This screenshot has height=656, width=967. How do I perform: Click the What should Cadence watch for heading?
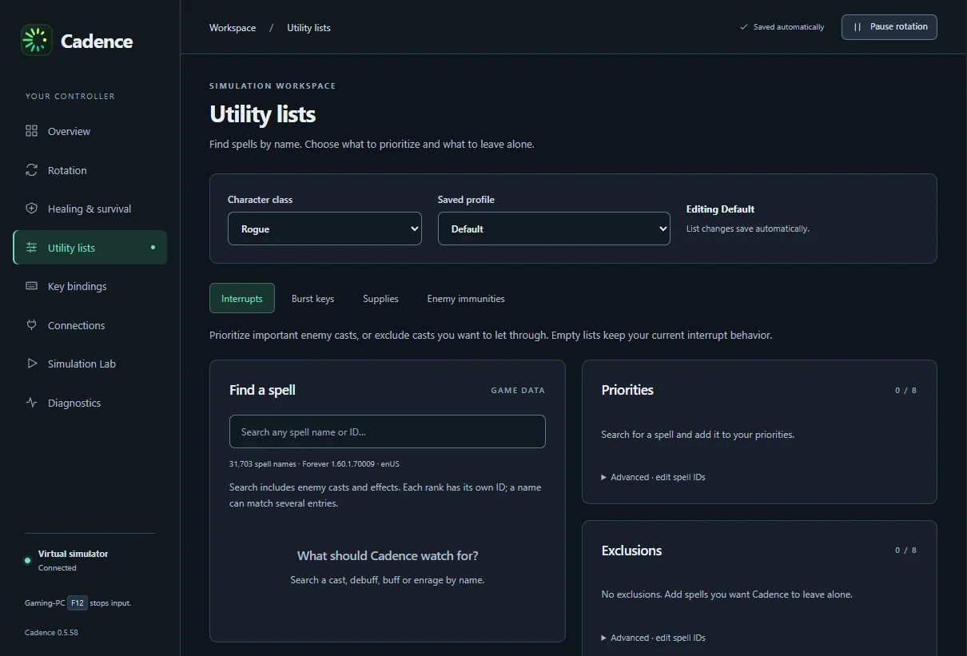(388, 555)
